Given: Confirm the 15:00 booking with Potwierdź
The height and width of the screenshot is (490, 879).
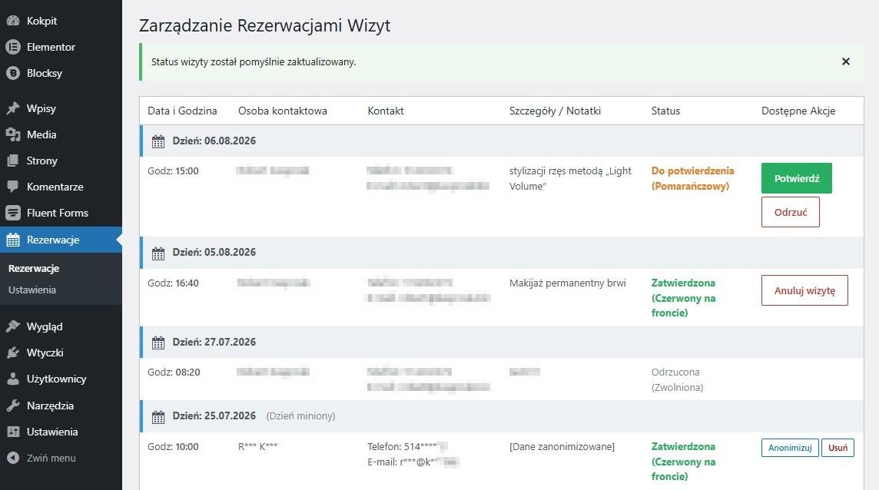Looking at the screenshot, I should [797, 178].
